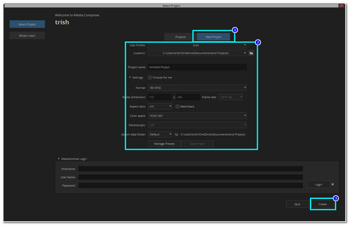349x225 pixels.
Task: Click the Project name input field
Action: (197, 67)
